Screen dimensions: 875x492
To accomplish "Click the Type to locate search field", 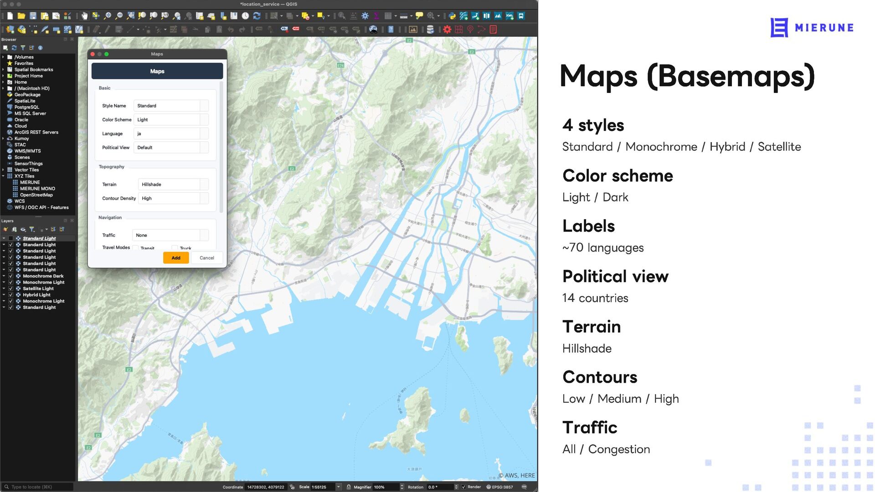I will click(x=37, y=487).
